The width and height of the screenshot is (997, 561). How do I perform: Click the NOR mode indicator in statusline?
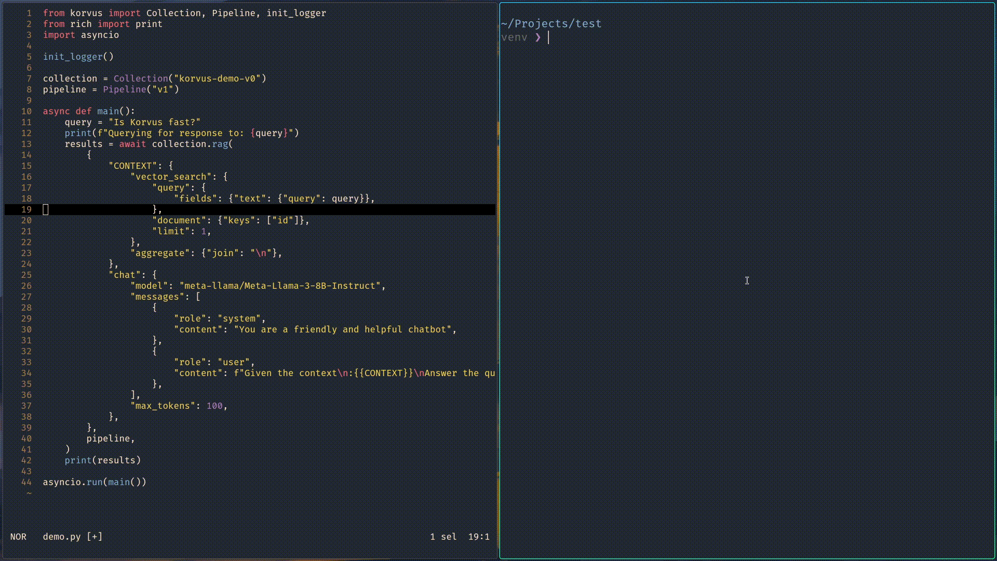pos(18,537)
